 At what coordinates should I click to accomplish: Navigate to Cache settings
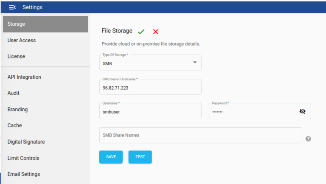tap(14, 126)
